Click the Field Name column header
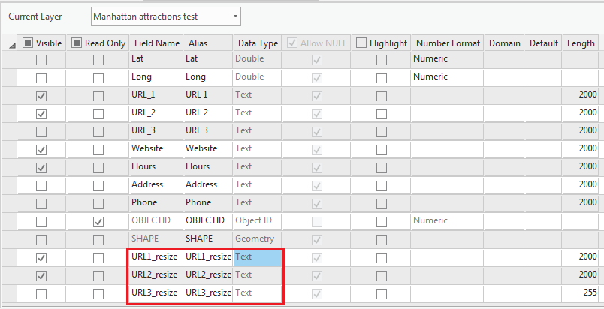Screen dimensions: 604x309 pos(157,43)
